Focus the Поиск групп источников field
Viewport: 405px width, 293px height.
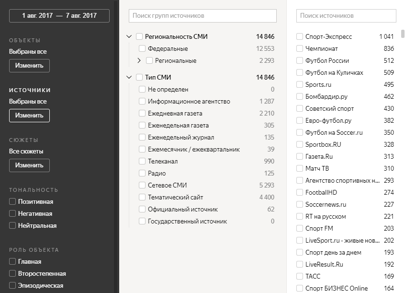(202, 16)
